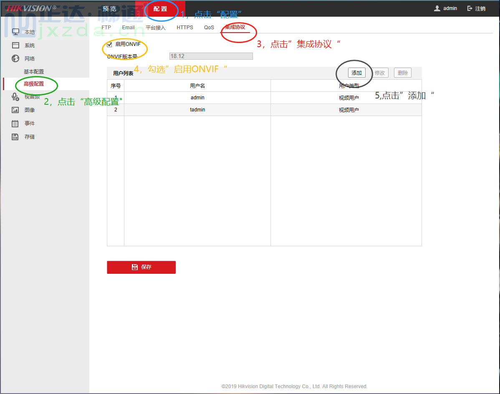Select 高级配置 in the sidebar
500x394 pixels.
[34, 84]
